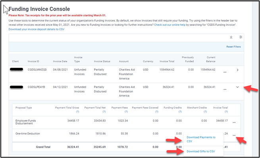This screenshot has height=158, width=260.
Task: Open ellipsis menu for invoice CGDSLPEAYB
Action: pyautogui.click(x=225, y=89)
